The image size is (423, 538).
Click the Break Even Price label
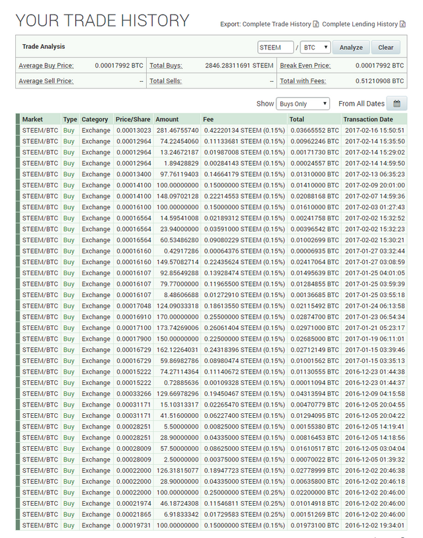tap(305, 65)
